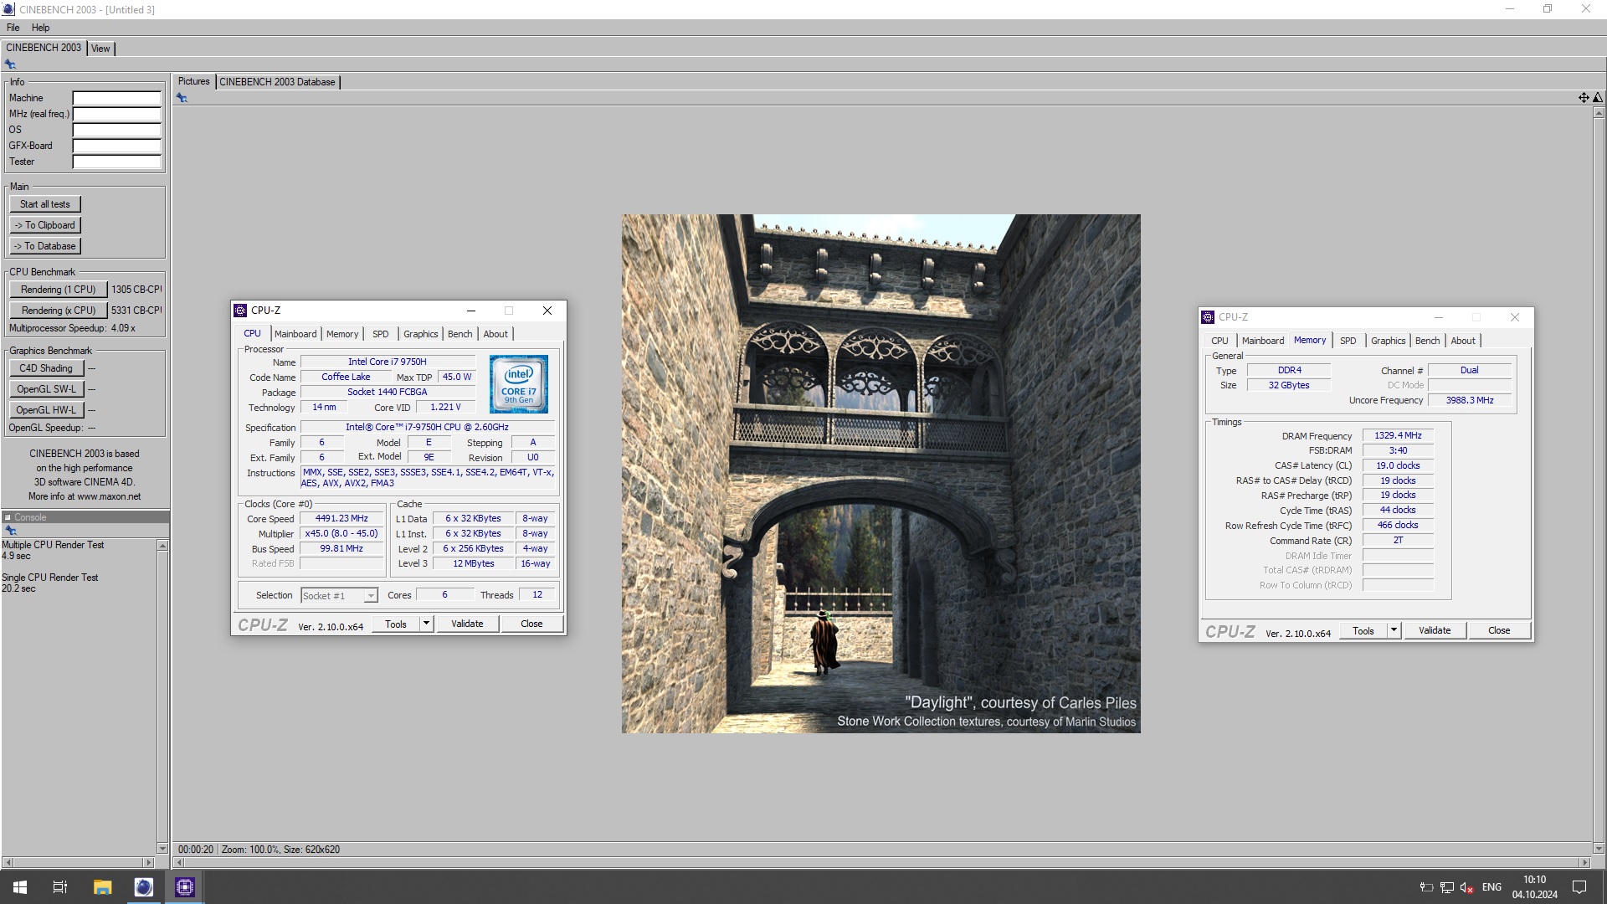Screen dimensions: 1607x904
Task: Run the OpenGL HW-L test
Action: [x=46, y=410]
